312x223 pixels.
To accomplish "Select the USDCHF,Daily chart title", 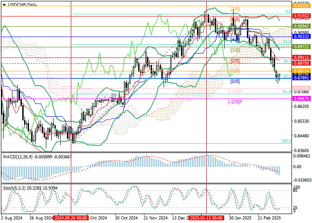I will (21, 4).
